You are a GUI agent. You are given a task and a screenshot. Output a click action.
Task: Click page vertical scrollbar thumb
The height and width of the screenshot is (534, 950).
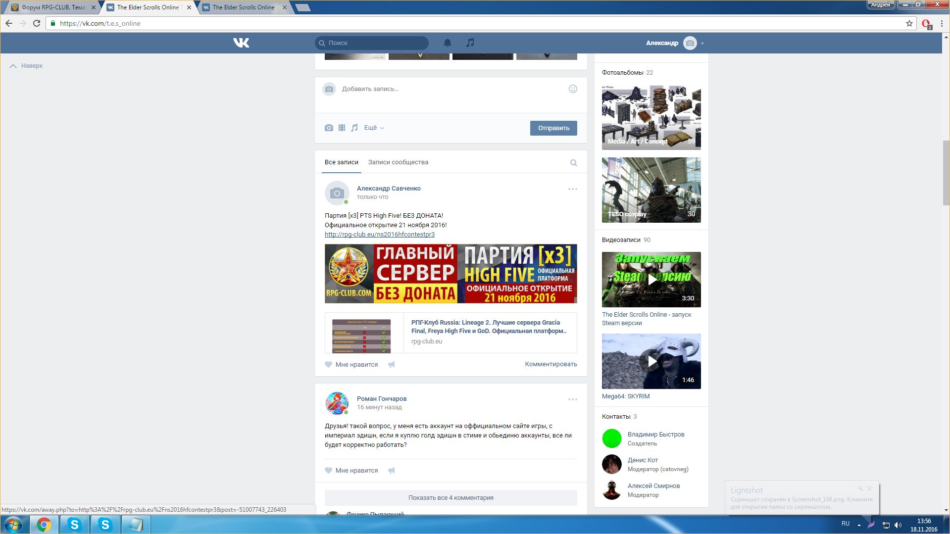tap(946, 173)
